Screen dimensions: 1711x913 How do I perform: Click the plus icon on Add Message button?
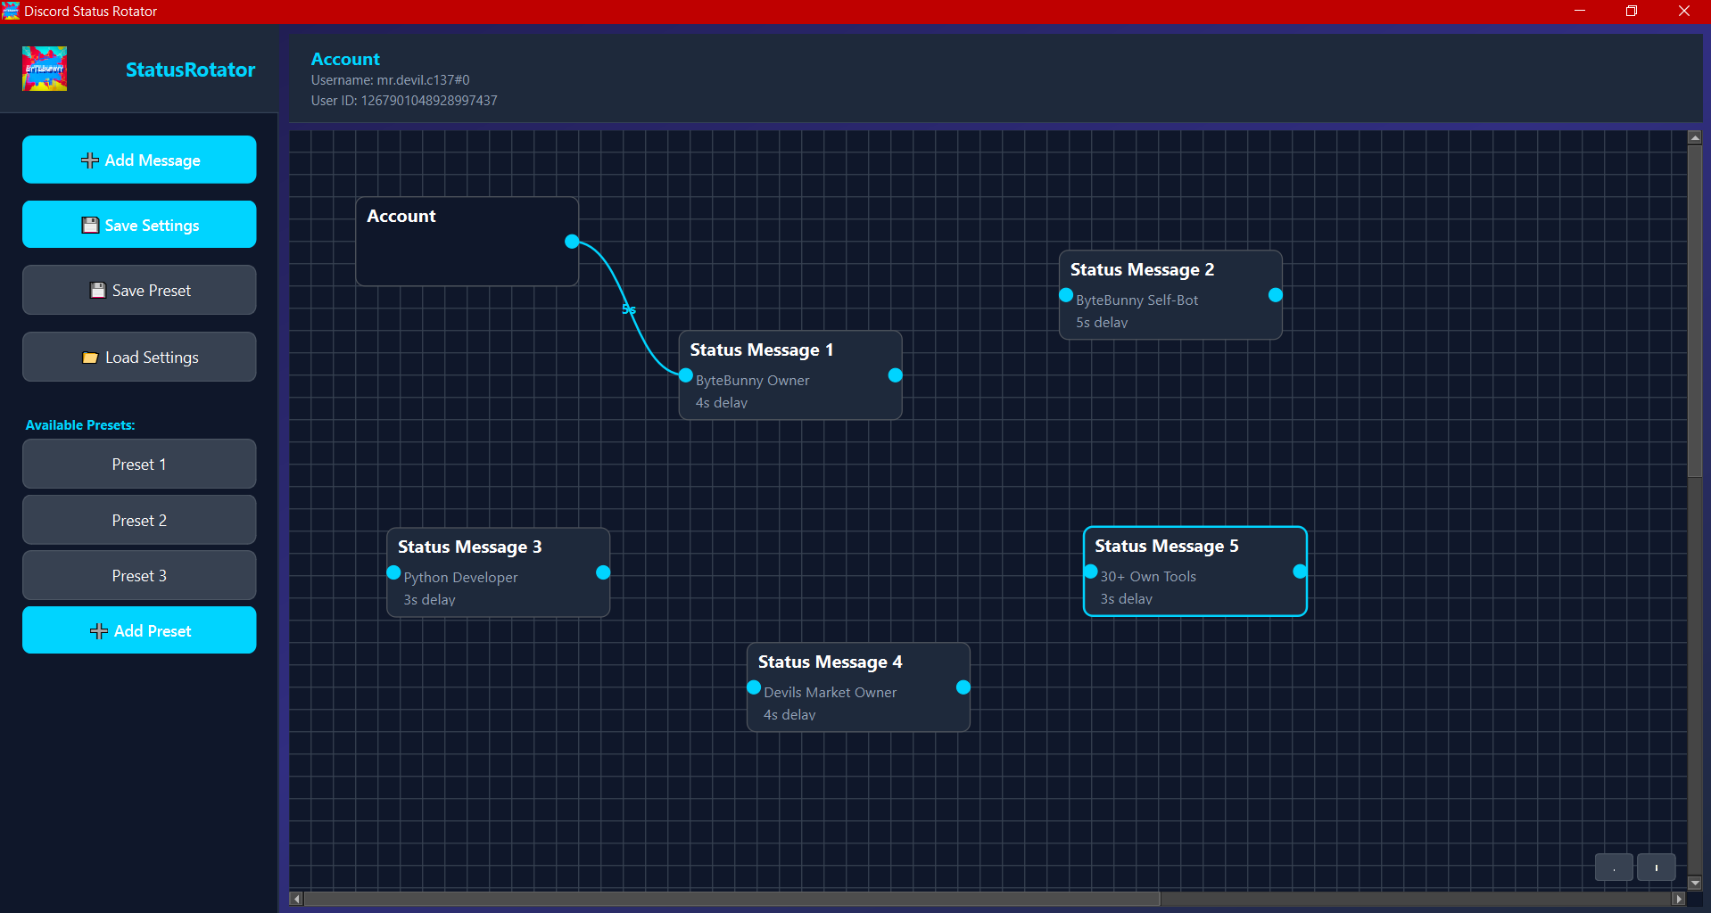[x=88, y=160]
